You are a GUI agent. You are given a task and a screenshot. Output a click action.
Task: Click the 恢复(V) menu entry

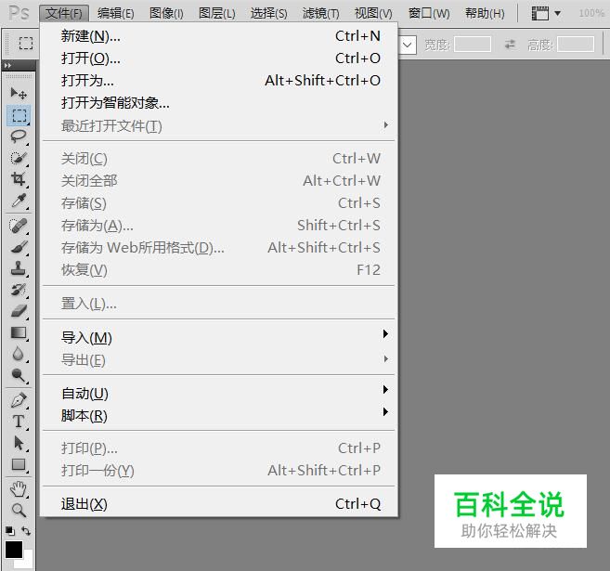pos(220,269)
